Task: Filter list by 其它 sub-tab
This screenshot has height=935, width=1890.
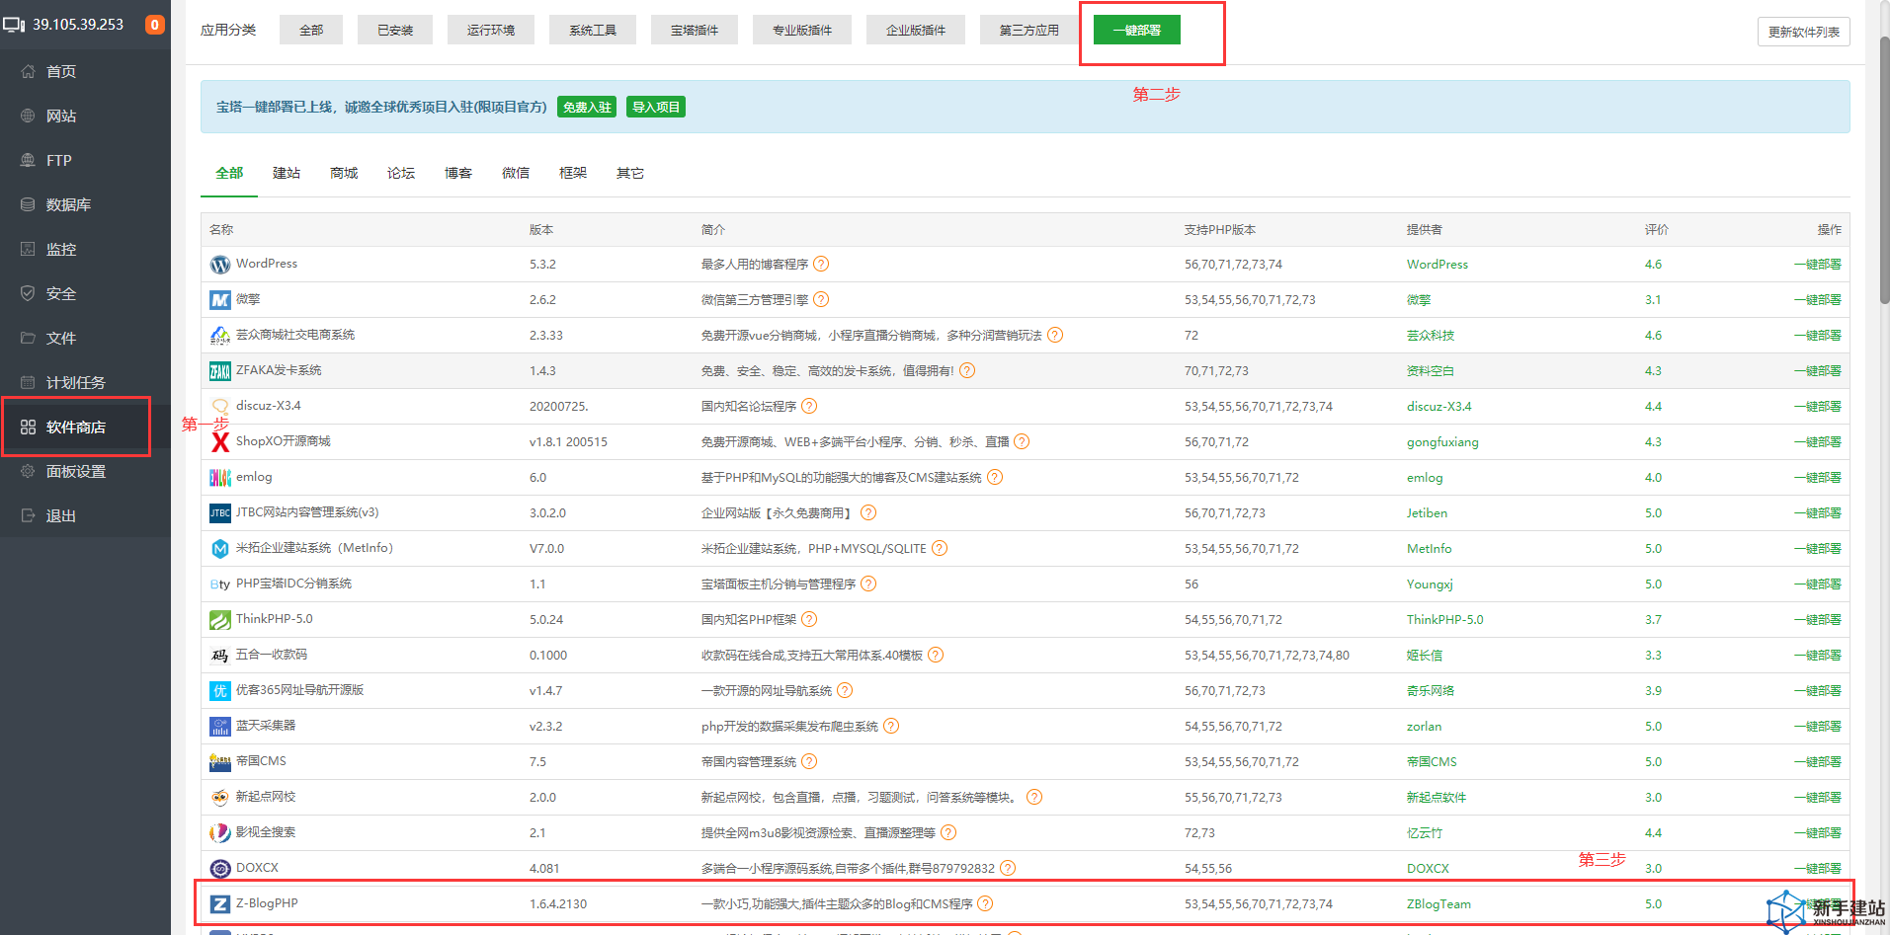Action: point(630,173)
